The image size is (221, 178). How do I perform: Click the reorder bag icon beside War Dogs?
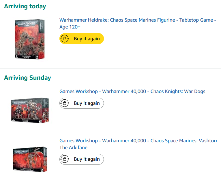(x=65, y=103)
